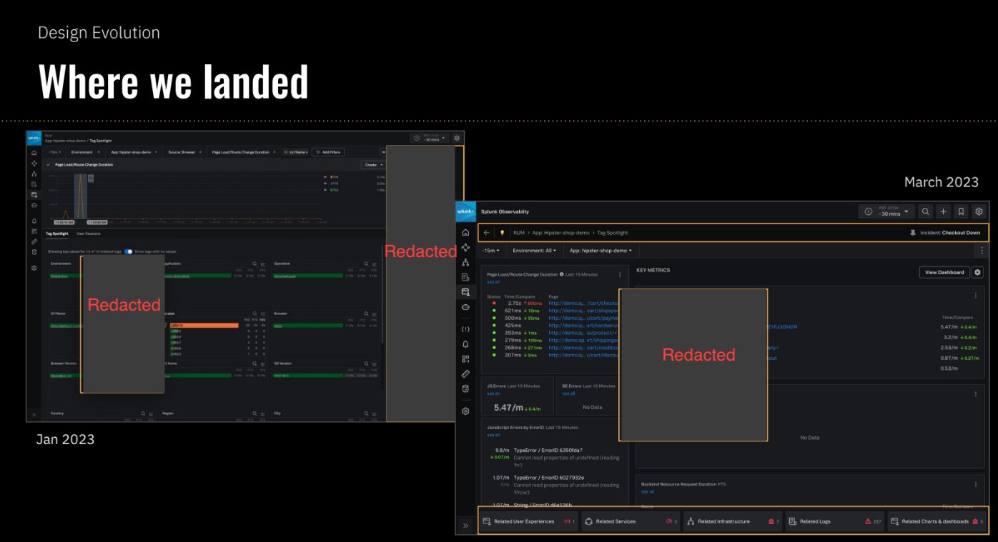Screen dimensions: 998x542
Task: Open Environment: All dropdown
Action: (534, 251)
